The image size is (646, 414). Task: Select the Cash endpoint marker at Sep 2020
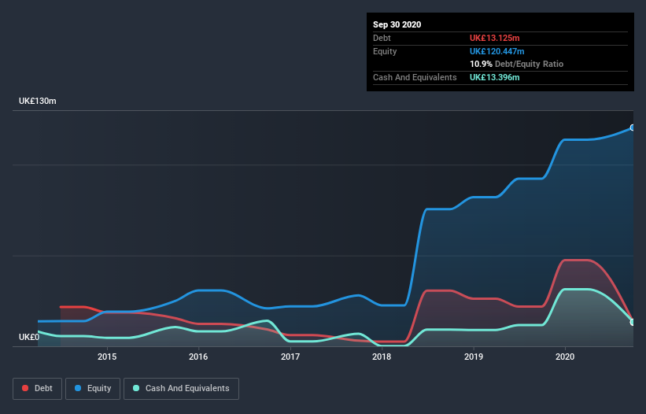click(633, 322)
